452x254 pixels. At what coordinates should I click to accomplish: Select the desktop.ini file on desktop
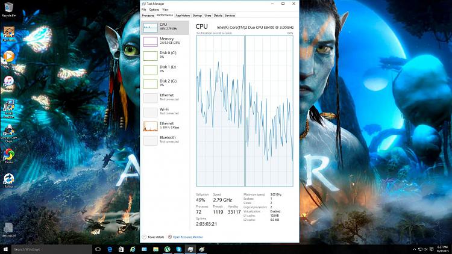click(8, 229)
